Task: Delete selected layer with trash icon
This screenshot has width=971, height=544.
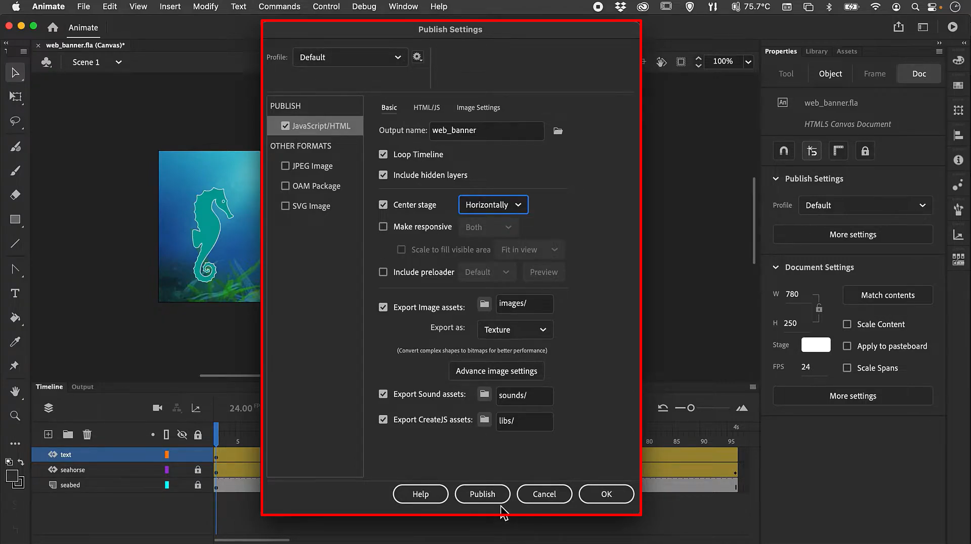Action: (87, 434)
